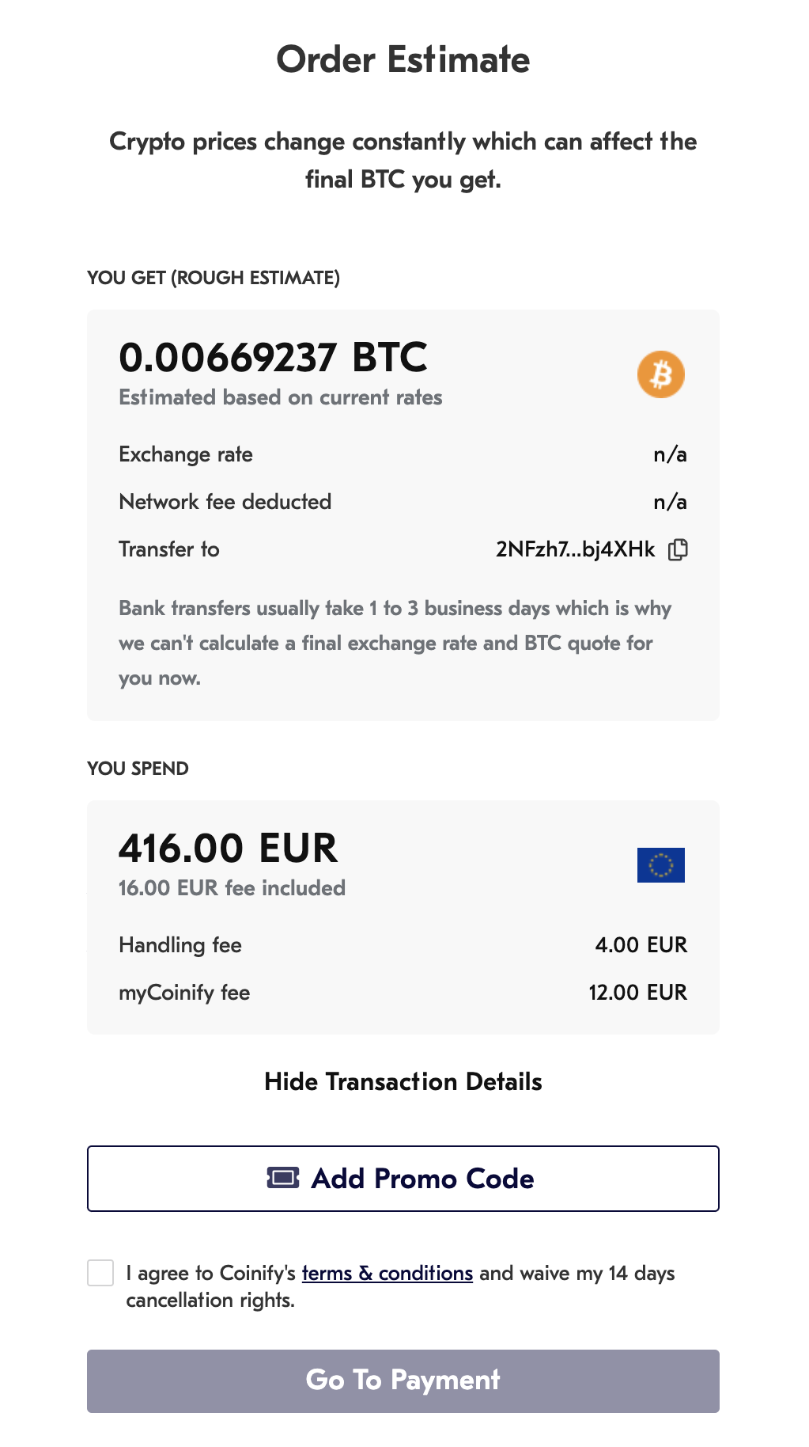Copy the transfer wallet address icon
Image resolution: width=809 pixels, height=1447 pixels.
pyautogui.click(x=678, y=549)
